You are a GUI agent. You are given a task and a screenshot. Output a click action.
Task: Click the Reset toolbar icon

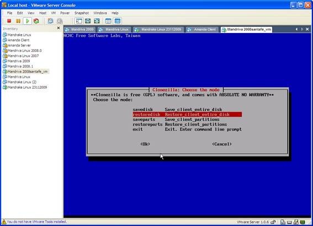click(36, 21)
